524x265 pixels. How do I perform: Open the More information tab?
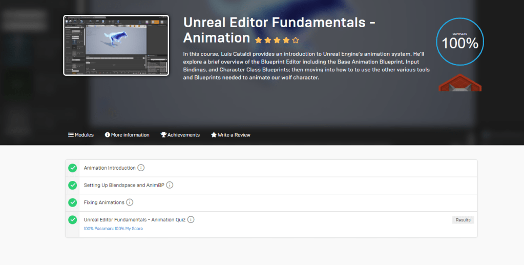coord(127,135)
